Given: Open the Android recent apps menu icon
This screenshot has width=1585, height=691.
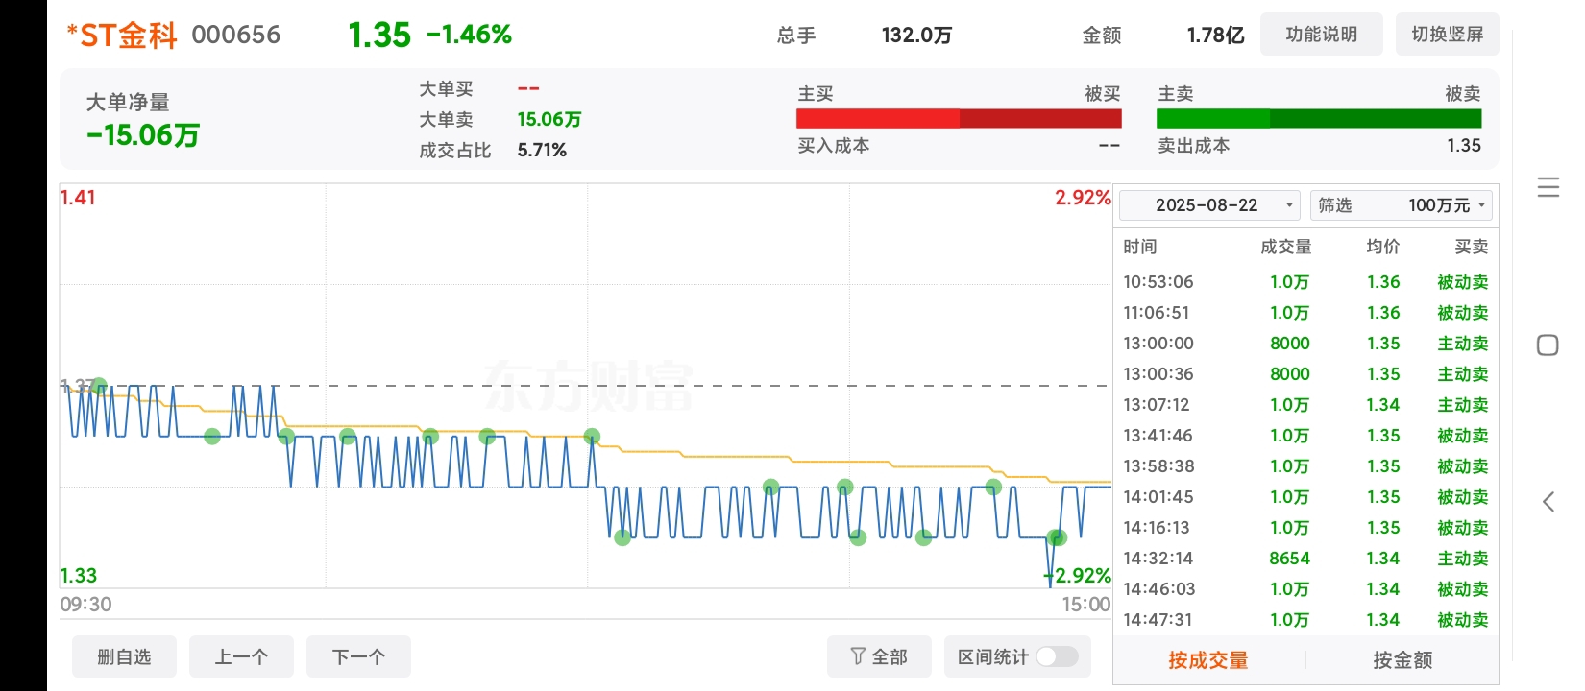Looking at the screenshot, I should click(1548, 187).
